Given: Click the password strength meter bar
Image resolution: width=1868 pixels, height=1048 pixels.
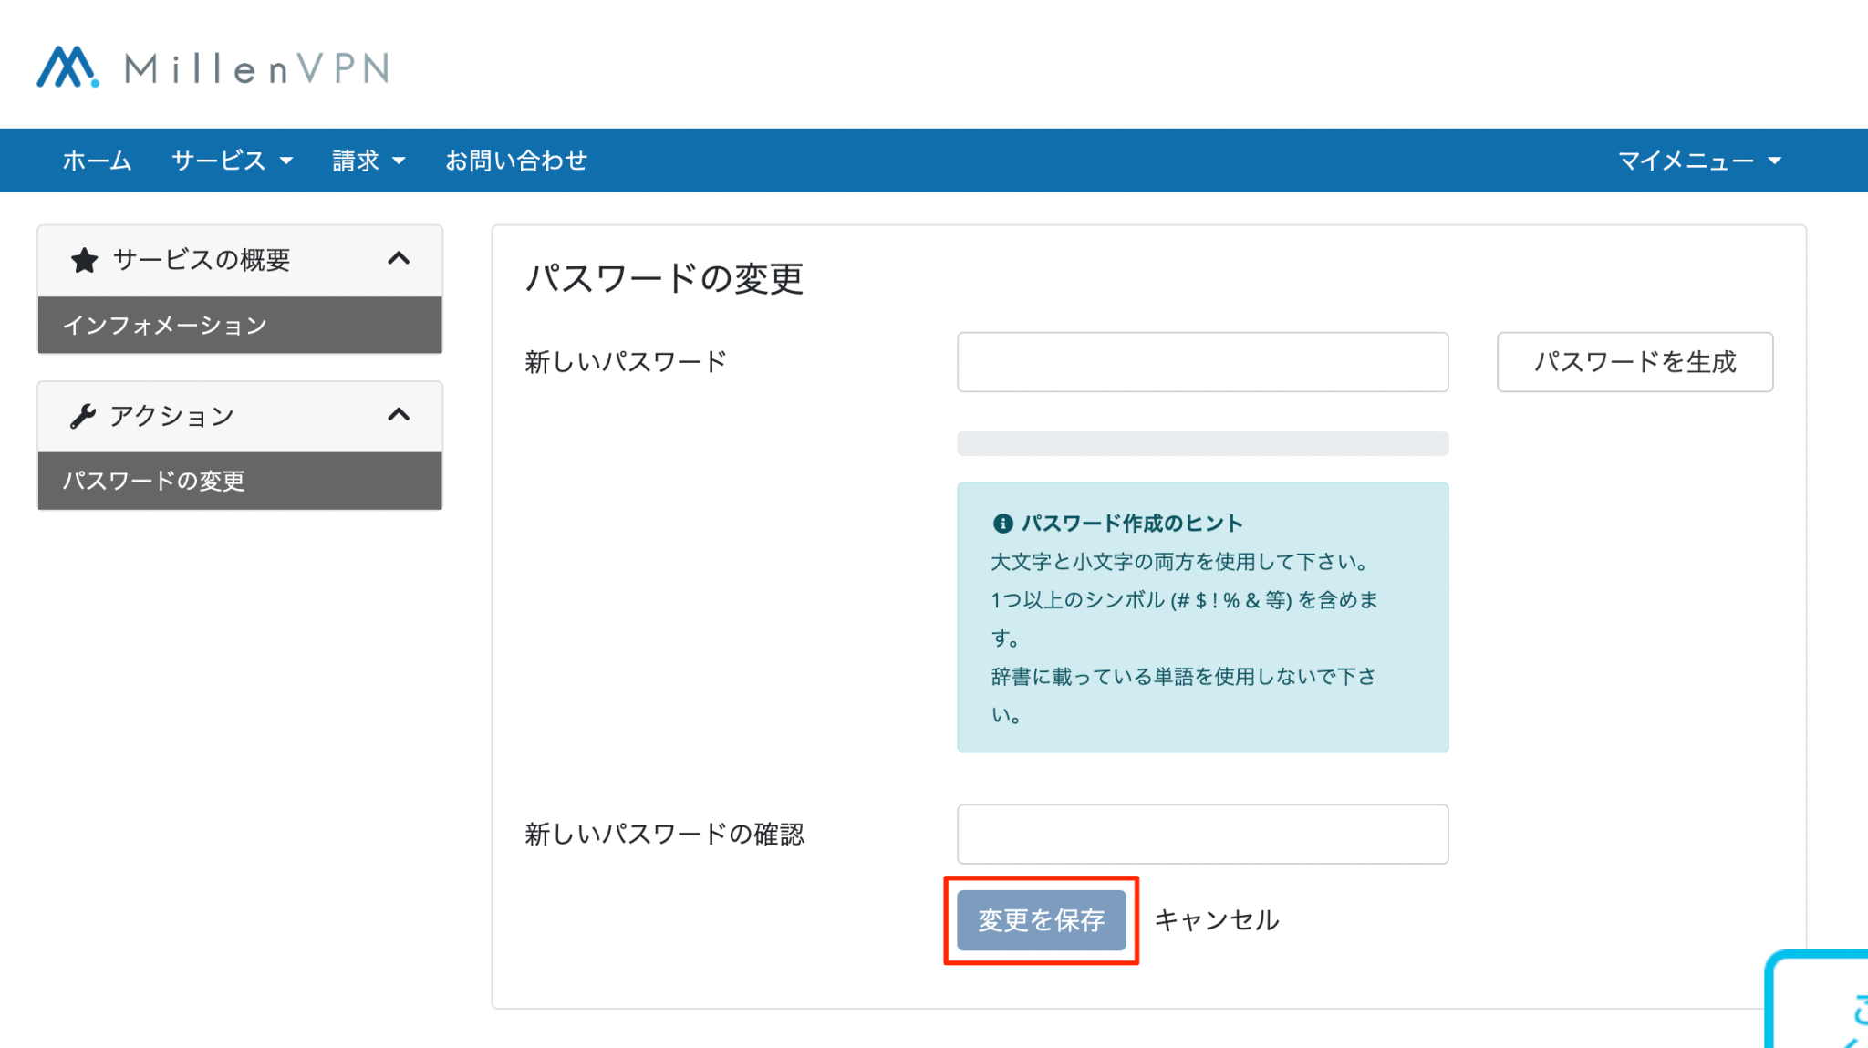Looking at the screenshot, I should [x=1202, y=443].
